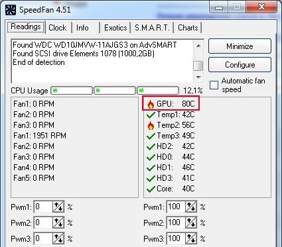
Task: Click the third CPU usage bar
Action: (x=158, y=91)
